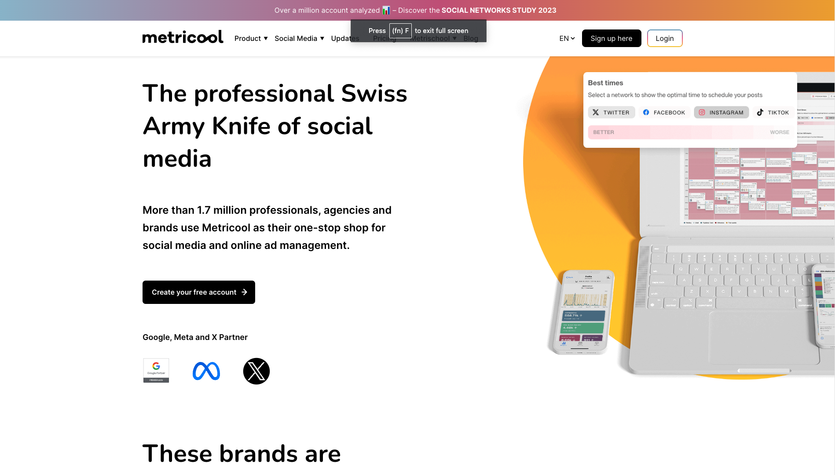Viewport: 835px width, 475px height.
Task: Click the Better to Worse gradient bar
Action: pyautogui.click(x=691, y=132)
